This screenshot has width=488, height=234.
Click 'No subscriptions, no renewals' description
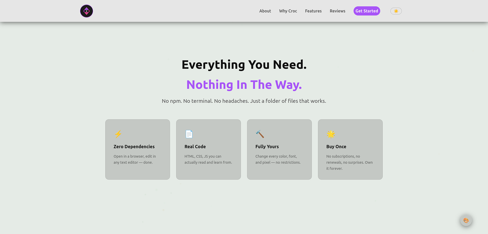(x=349, y=162)
